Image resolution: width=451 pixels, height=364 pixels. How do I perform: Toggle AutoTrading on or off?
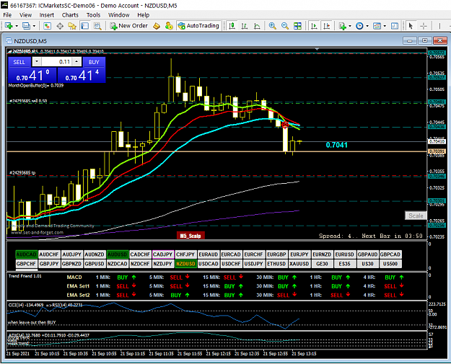198,26
